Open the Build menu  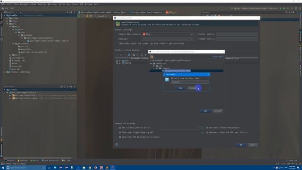[x=62, y=4]
